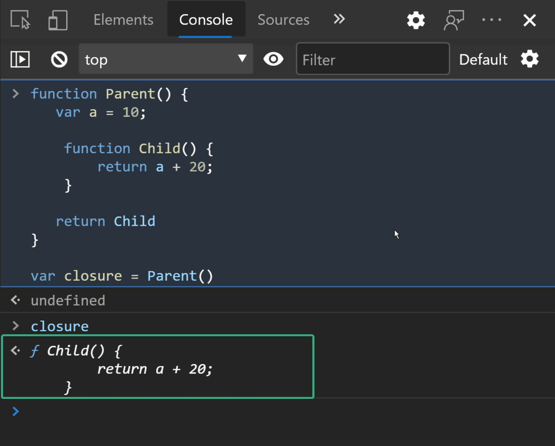Clear the console output
The image size is (555, 446).
tap(59, 59)
